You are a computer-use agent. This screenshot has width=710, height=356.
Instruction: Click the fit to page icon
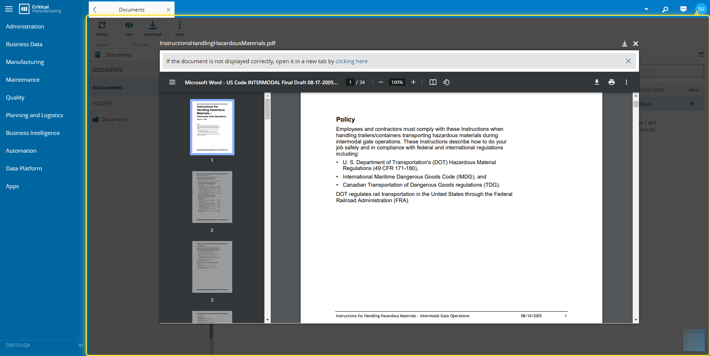click(433, 82)
